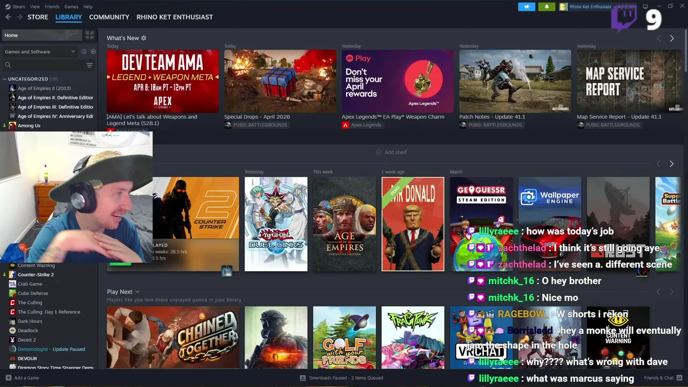Screen dimensions: 688x387
Task: Open the advanced filters icon
Action: coord(90,65)
